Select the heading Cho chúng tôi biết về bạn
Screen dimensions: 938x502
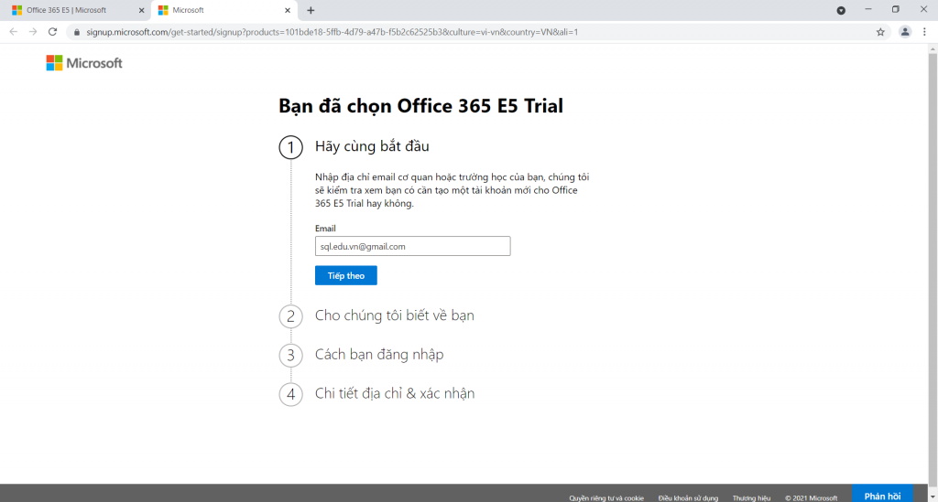pos(394,315)
